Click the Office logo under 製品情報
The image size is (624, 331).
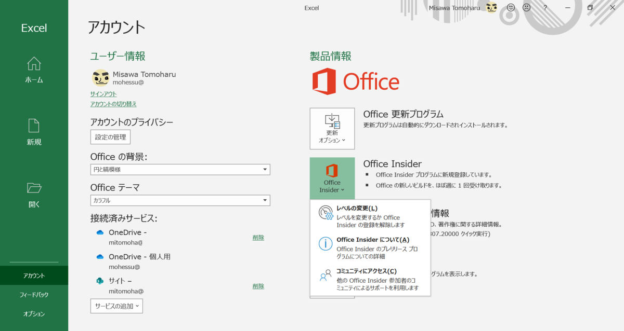pyautogui.click(x=356, y=82)
